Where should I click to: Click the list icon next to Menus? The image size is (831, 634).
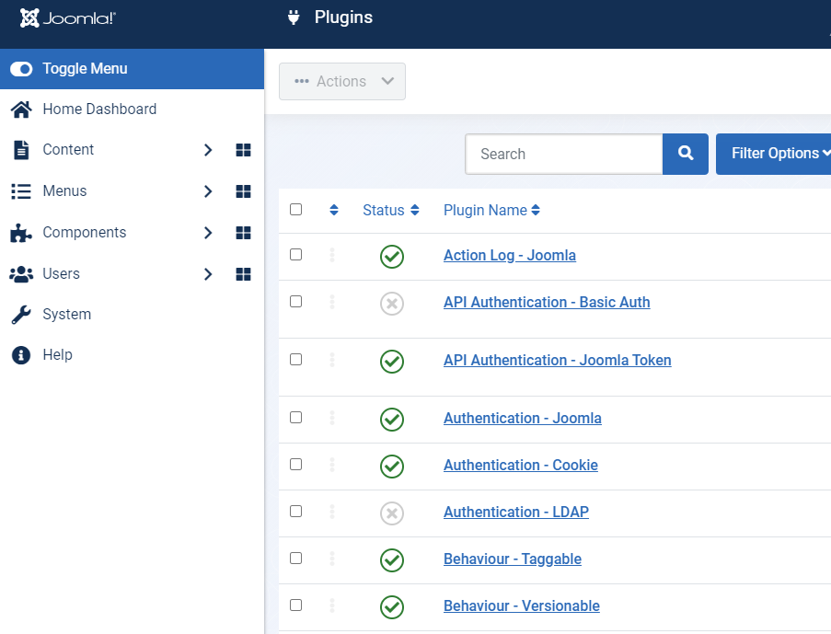21,191
